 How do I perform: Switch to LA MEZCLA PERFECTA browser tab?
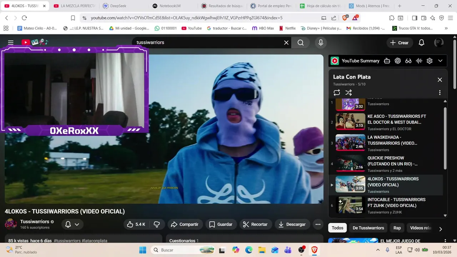click(x=74, y=6)
